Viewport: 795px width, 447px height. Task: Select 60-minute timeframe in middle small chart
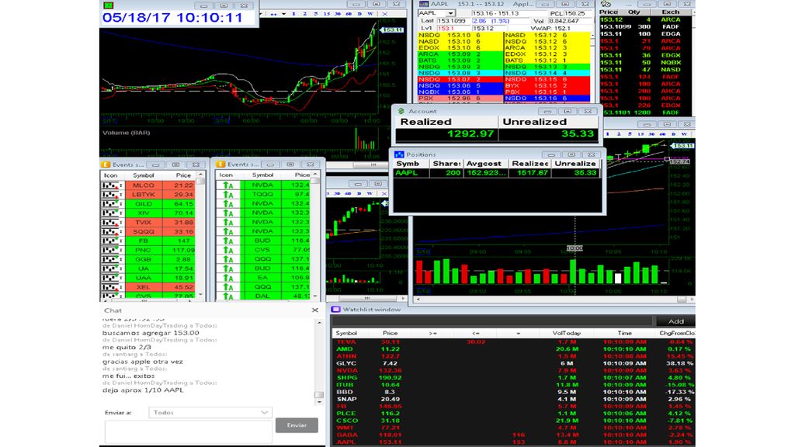point(349,193)
